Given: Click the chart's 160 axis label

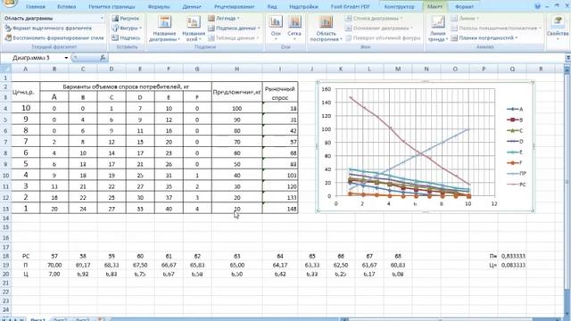Looking at the screenshot, I should [327, 89].
